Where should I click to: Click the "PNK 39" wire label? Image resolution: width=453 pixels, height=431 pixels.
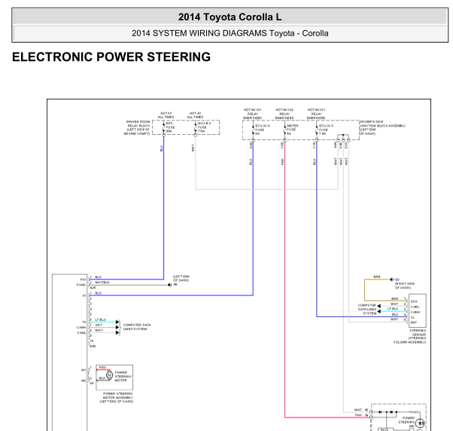point(361,415)
